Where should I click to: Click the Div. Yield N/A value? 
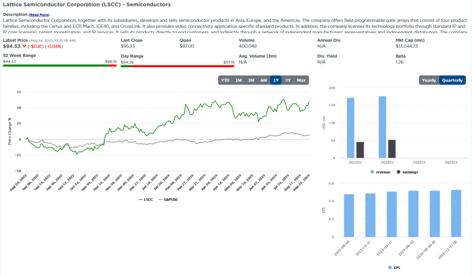pyautogui.click(x=321, y=62)
